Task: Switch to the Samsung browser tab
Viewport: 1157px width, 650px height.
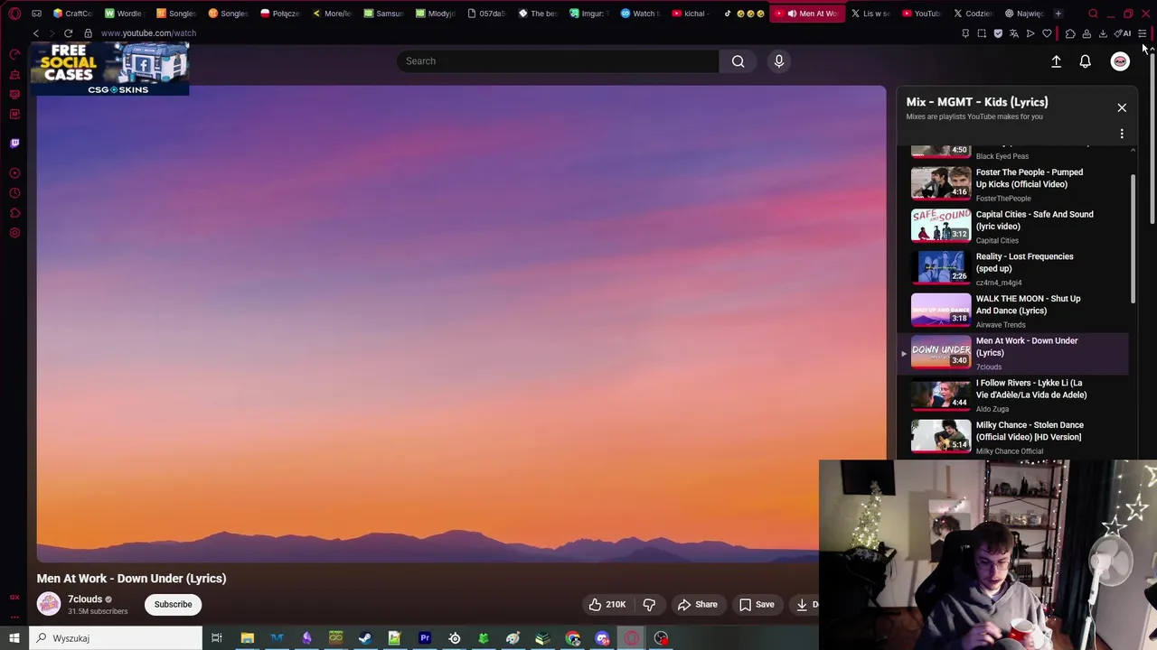Action: (x=383, y=14)
